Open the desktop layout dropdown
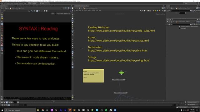The image size is (200, 112). [33, 3]
